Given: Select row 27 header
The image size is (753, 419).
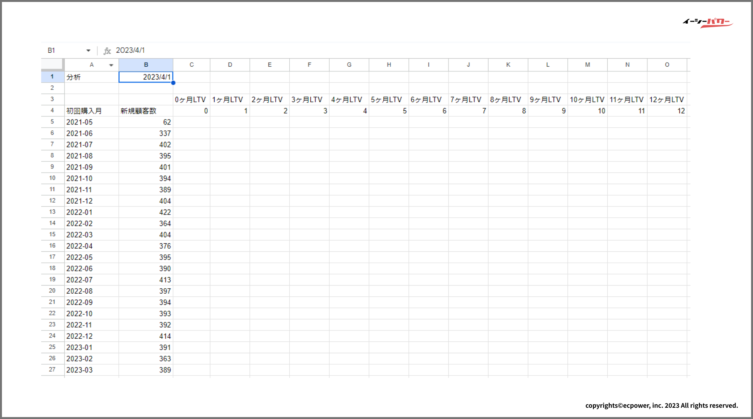Looking at the screenshot, I should [x=52, y=370].
